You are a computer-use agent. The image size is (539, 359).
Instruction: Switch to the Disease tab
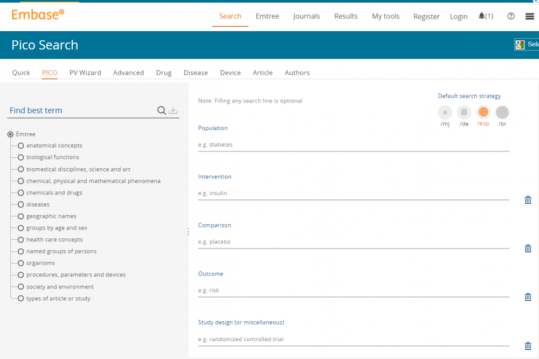(196, 73)
